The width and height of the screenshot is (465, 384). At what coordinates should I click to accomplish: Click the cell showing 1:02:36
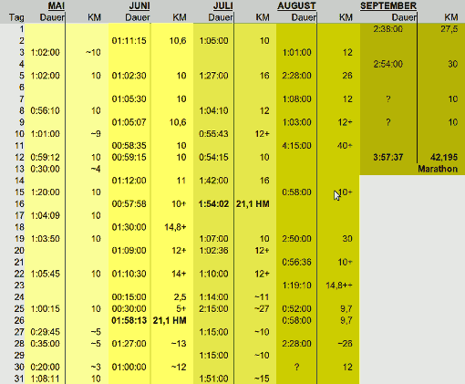coord(213,251)
